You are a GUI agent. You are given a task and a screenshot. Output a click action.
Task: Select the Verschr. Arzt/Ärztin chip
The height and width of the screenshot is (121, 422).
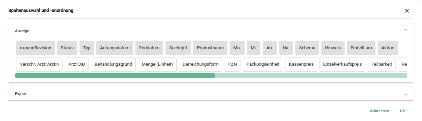(39, 64)
